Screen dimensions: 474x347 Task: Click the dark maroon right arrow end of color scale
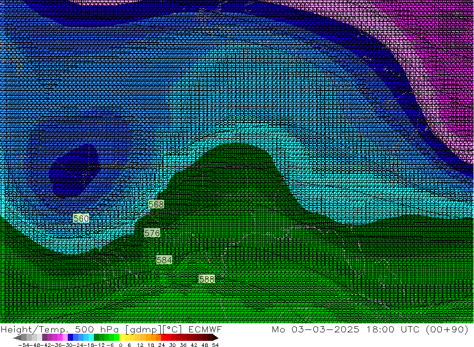point(216,338)
